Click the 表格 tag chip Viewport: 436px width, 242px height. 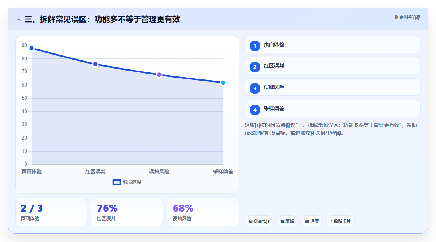coord(287,221)
